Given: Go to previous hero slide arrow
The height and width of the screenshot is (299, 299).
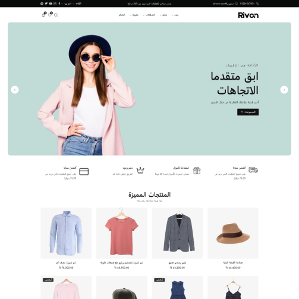Looking at the screenshot, I should [x=15, y=90].
